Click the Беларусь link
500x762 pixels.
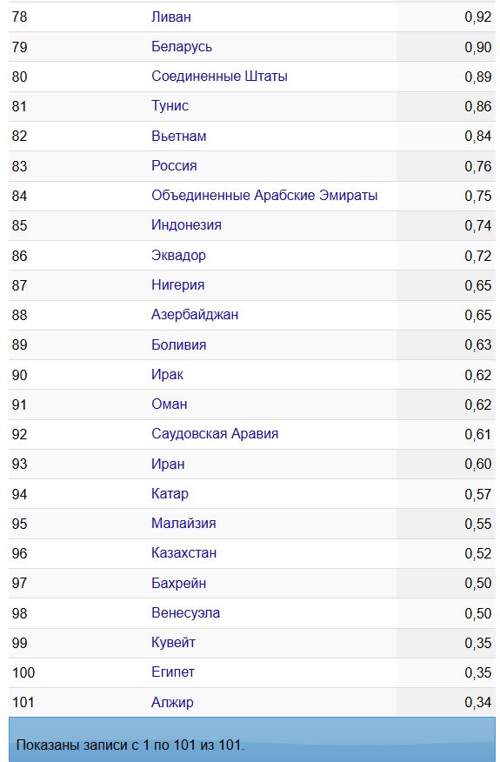(182, 47)
